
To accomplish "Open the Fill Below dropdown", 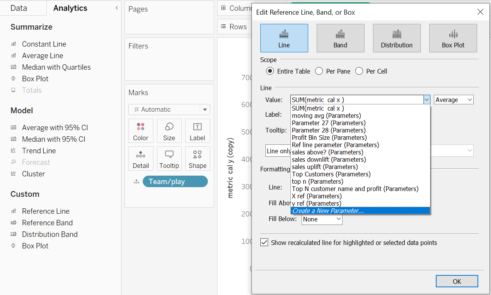I will pos(322,219).
